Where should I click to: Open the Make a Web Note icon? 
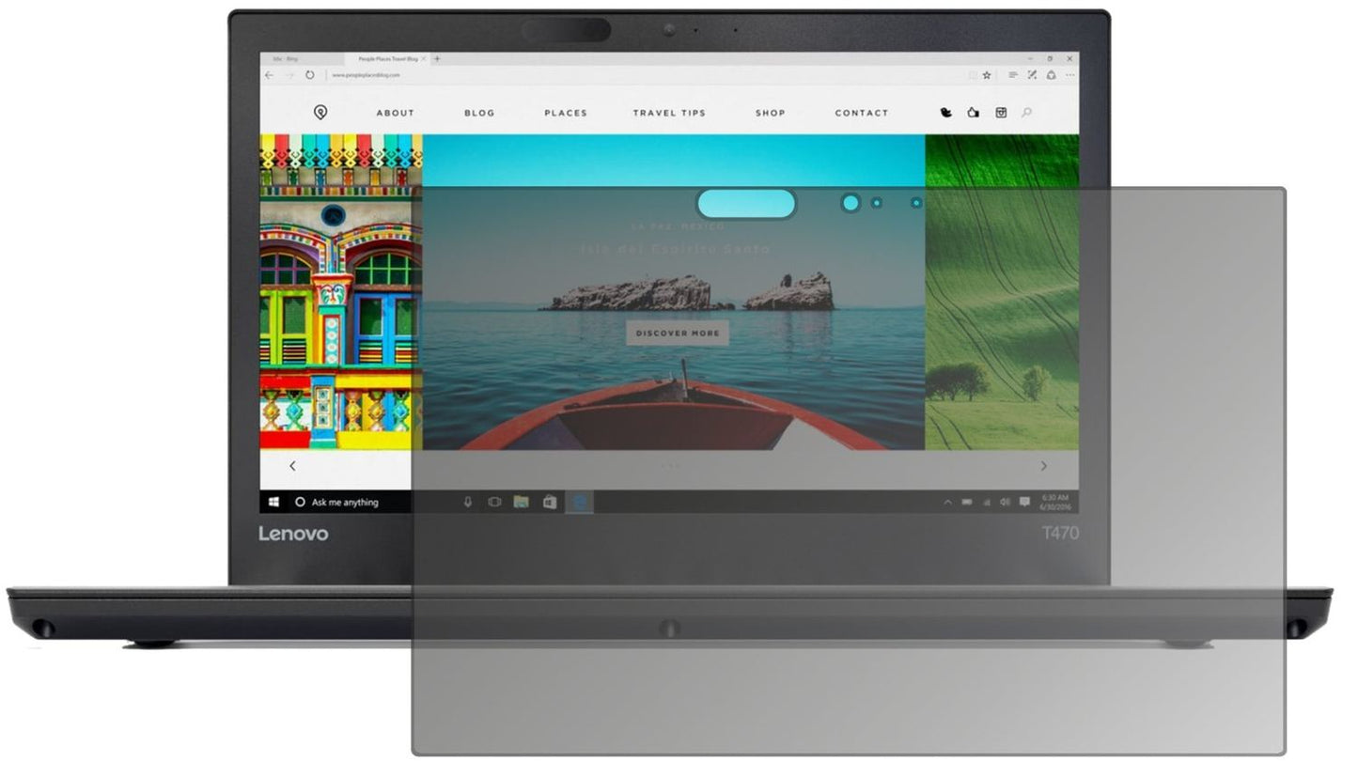(x=1032, y=75)
